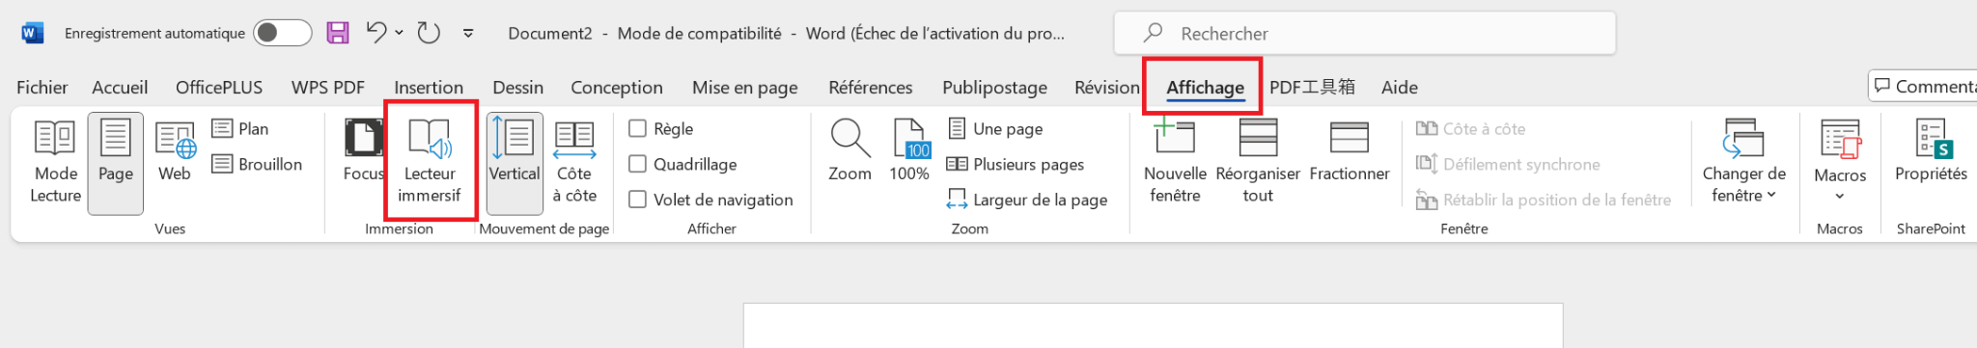Open the OfficePLUS tab
Image resolution: width=1977 pixels, height=348 pixels.
point(219,88)
